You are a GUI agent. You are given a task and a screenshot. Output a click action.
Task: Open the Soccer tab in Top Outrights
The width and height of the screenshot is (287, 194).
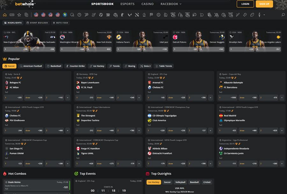(x=167, y=182)
